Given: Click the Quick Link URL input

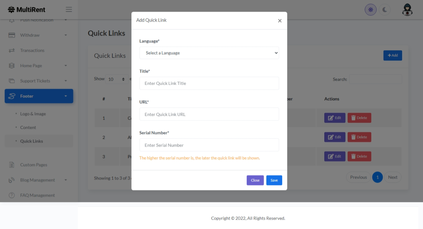Looking at the screenshot, I should click(209, 114).
